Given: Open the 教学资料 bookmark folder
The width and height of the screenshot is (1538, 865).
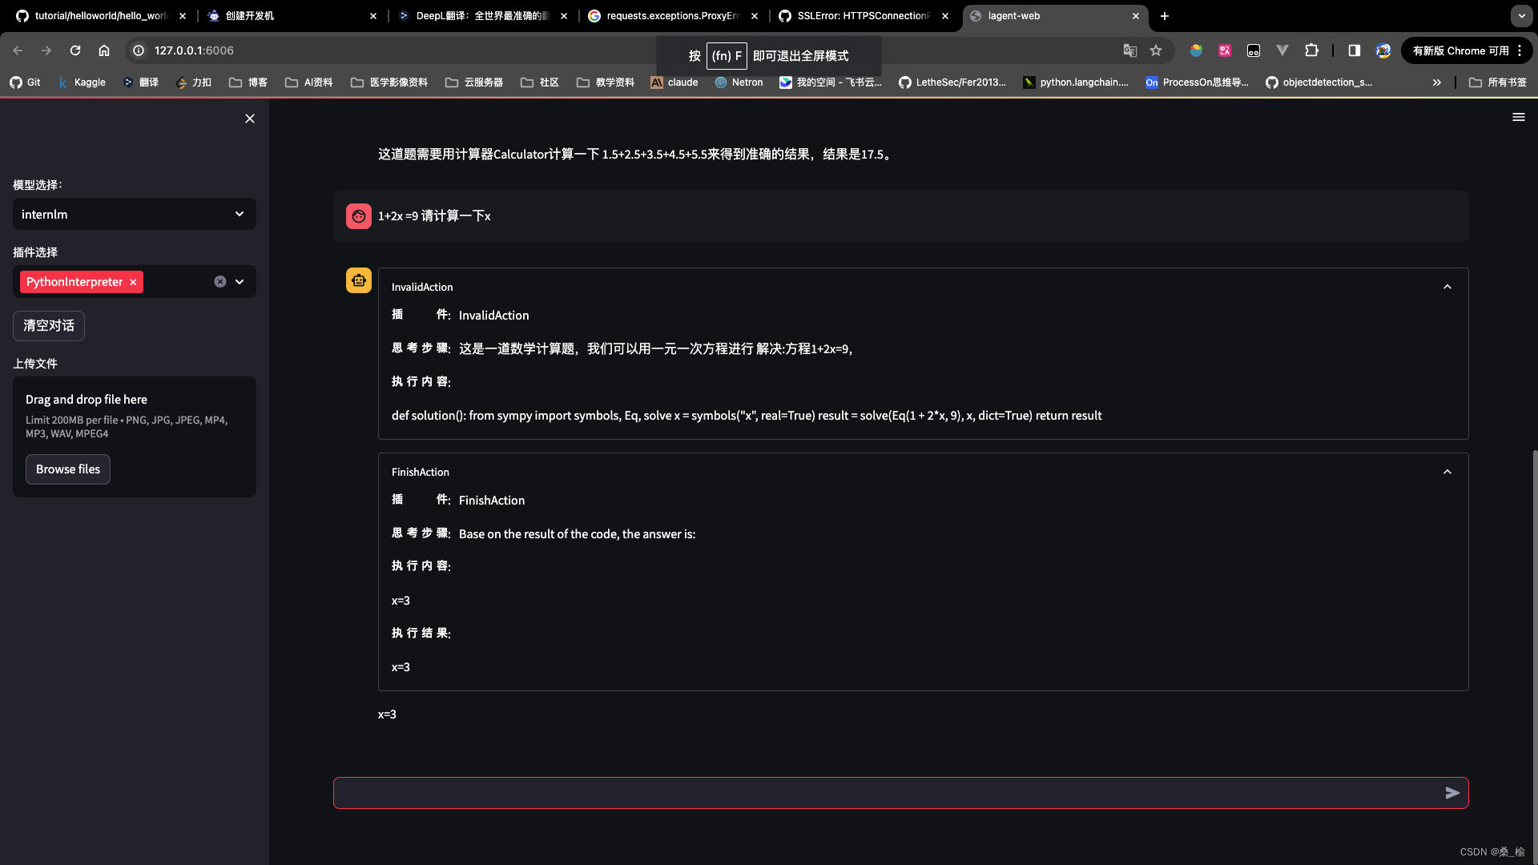Looking at the screenshot, I should pos(606,82).
